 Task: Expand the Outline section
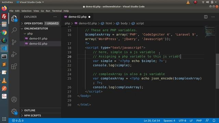[30, 110]
